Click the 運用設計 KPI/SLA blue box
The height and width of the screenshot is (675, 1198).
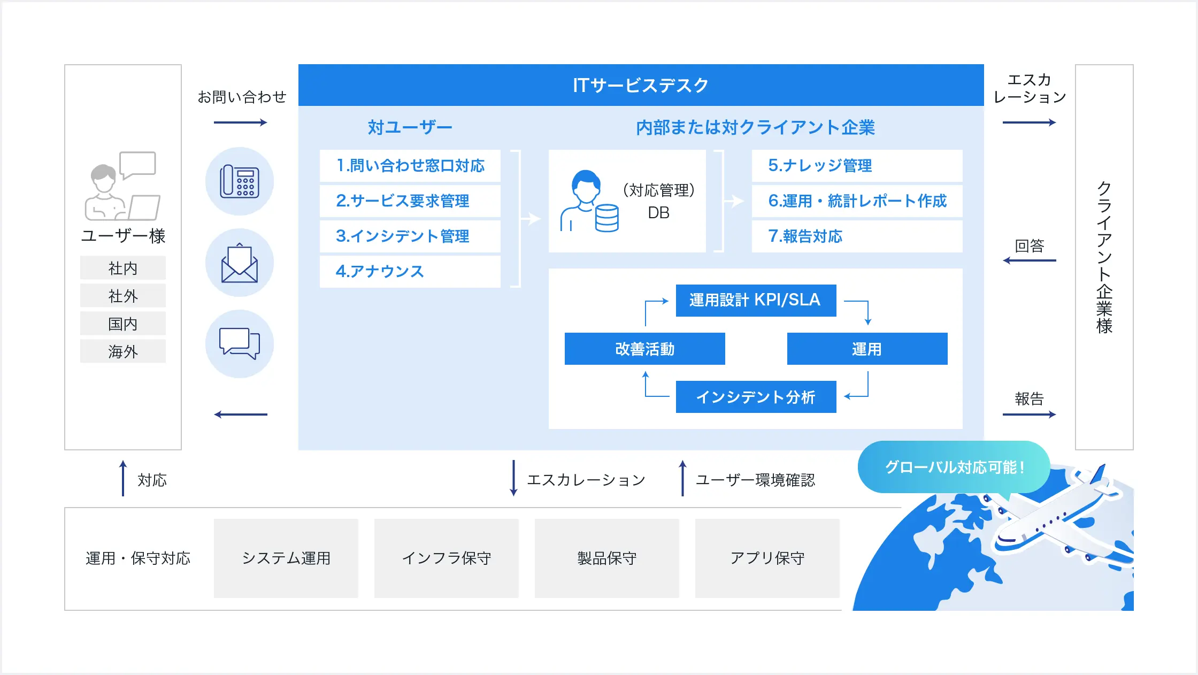click(756, 300)
